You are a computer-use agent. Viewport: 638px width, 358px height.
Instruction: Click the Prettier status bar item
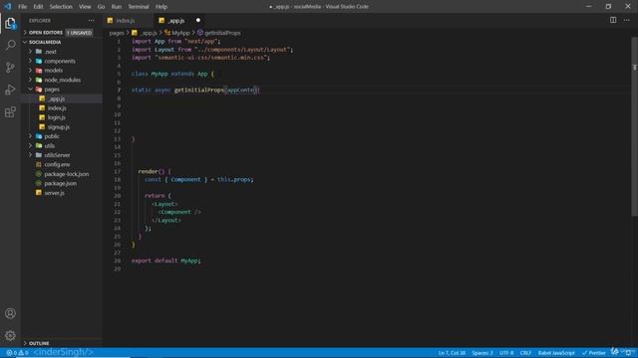point(594,353)
